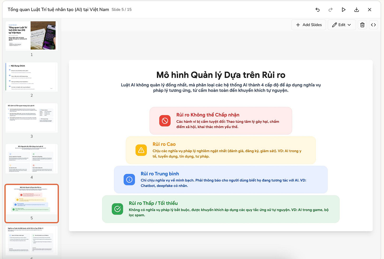Click the Add Slides button

(x=309, y=25)
